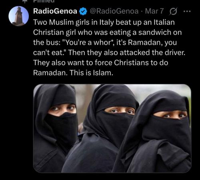This screenshot has height=180, width=200.
Task: Click the quoted text "it's Ramadan, you"
Action: (147, 43)
